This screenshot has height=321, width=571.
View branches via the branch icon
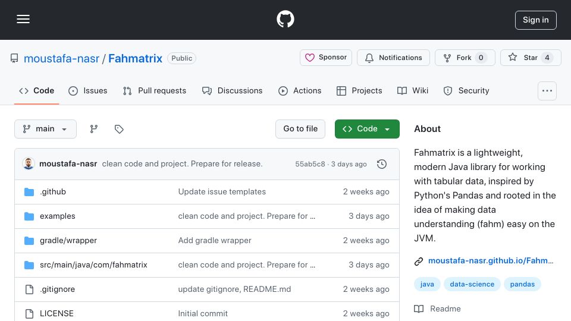pyautogui.click(x=94, y=129)
